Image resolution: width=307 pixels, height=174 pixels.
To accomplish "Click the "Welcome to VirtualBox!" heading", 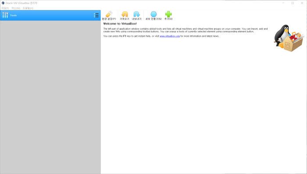I will [x=120, y=24].
